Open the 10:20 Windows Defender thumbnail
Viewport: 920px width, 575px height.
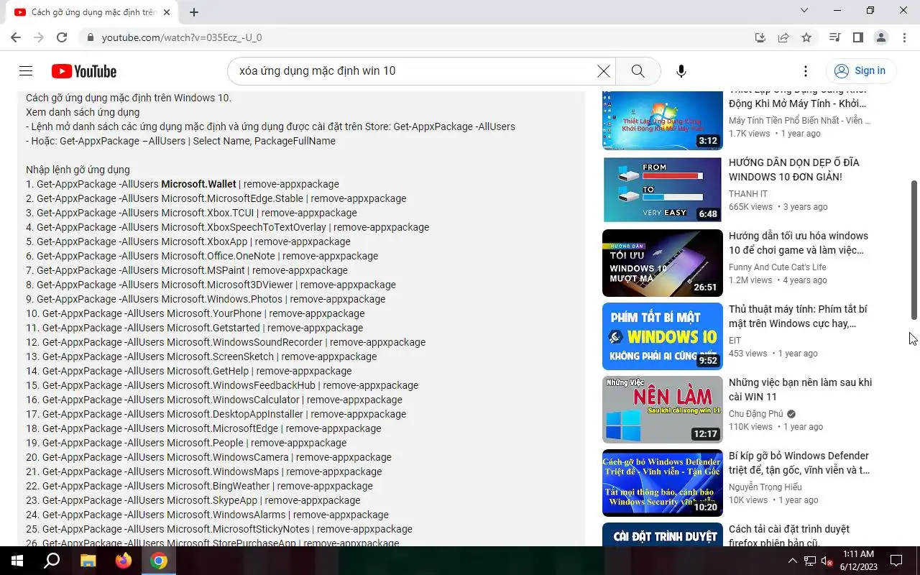[x=663, y=483]
